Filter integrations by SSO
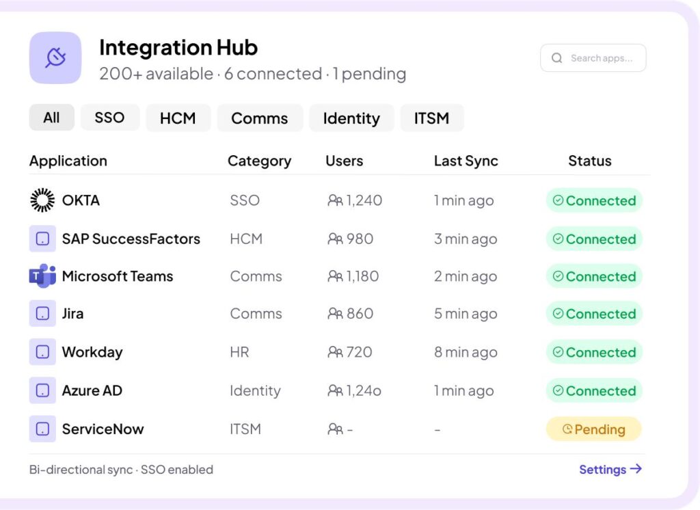 pyautogui.click(x=110, y=118)
